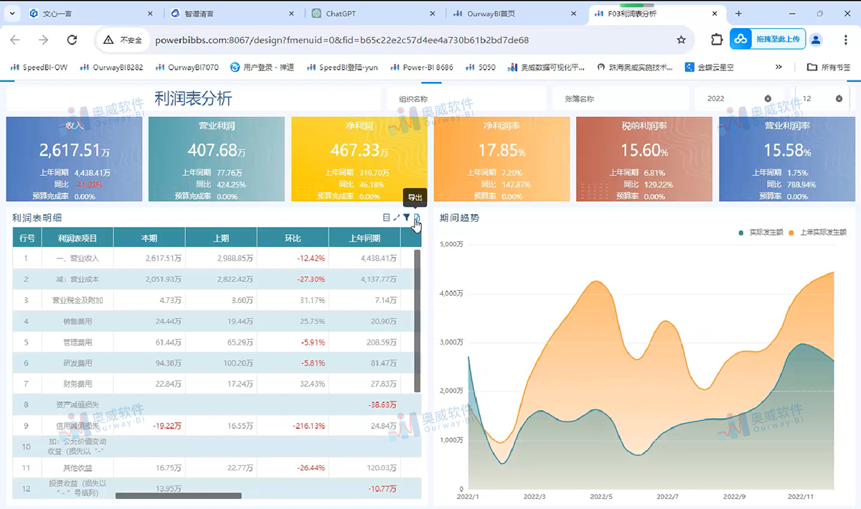The height and width of the screenshot is (509, 861).
Task: Open the 账簿名称 dropdown filter
Action: point(617,98)
